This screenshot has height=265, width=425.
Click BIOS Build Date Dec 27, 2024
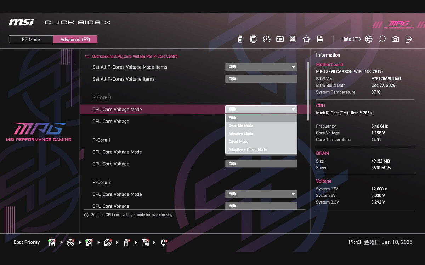pyautogui.click(x=383, y=86)
